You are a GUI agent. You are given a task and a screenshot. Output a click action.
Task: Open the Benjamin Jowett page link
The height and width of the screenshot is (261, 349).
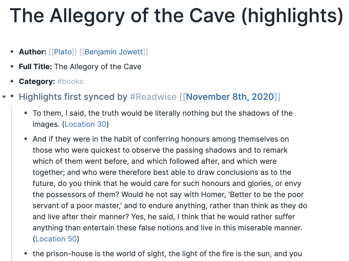pos(114,52)
